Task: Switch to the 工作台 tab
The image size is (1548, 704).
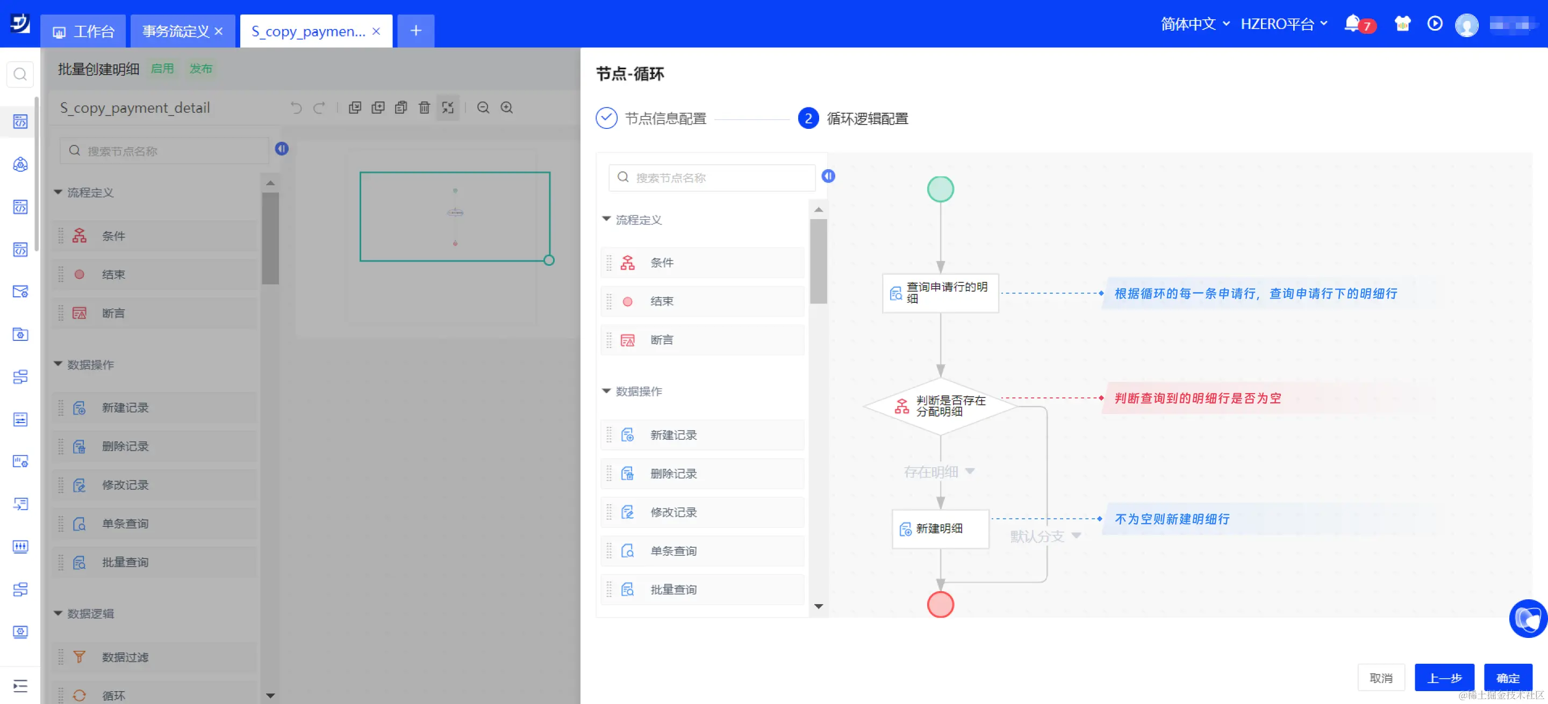Action: [83, 31]
